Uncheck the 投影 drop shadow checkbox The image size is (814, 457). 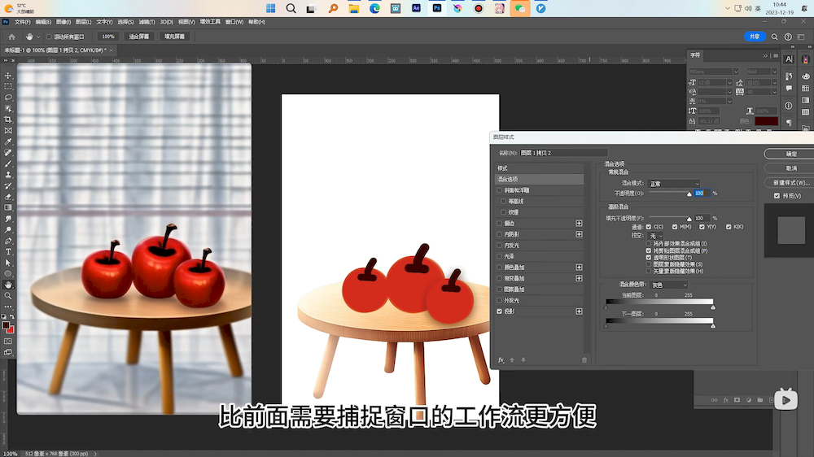click(x=500, y=311)
